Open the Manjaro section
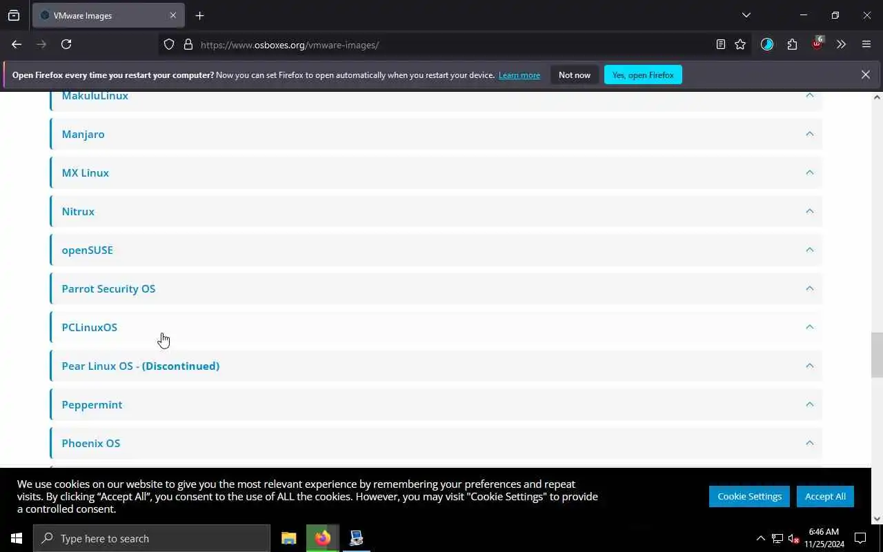The width and height of the screenshot is (883, 552). click(x=436, y=134)
